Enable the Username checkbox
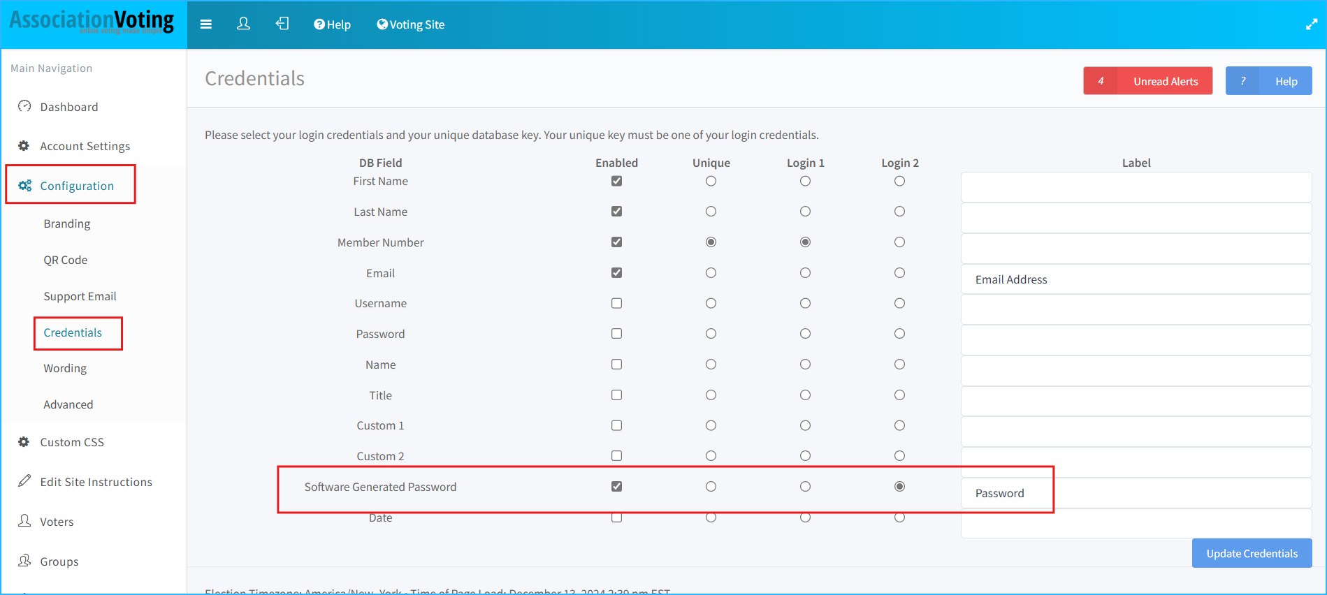This screenshot has height=595, width=1327. (x=616, y=303)
